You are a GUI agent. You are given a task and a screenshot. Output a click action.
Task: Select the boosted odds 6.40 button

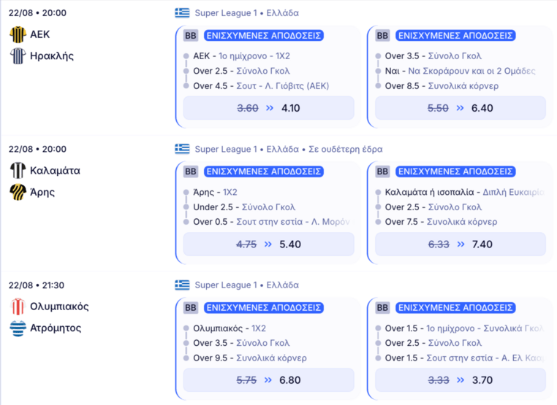[x=461, y=108]
